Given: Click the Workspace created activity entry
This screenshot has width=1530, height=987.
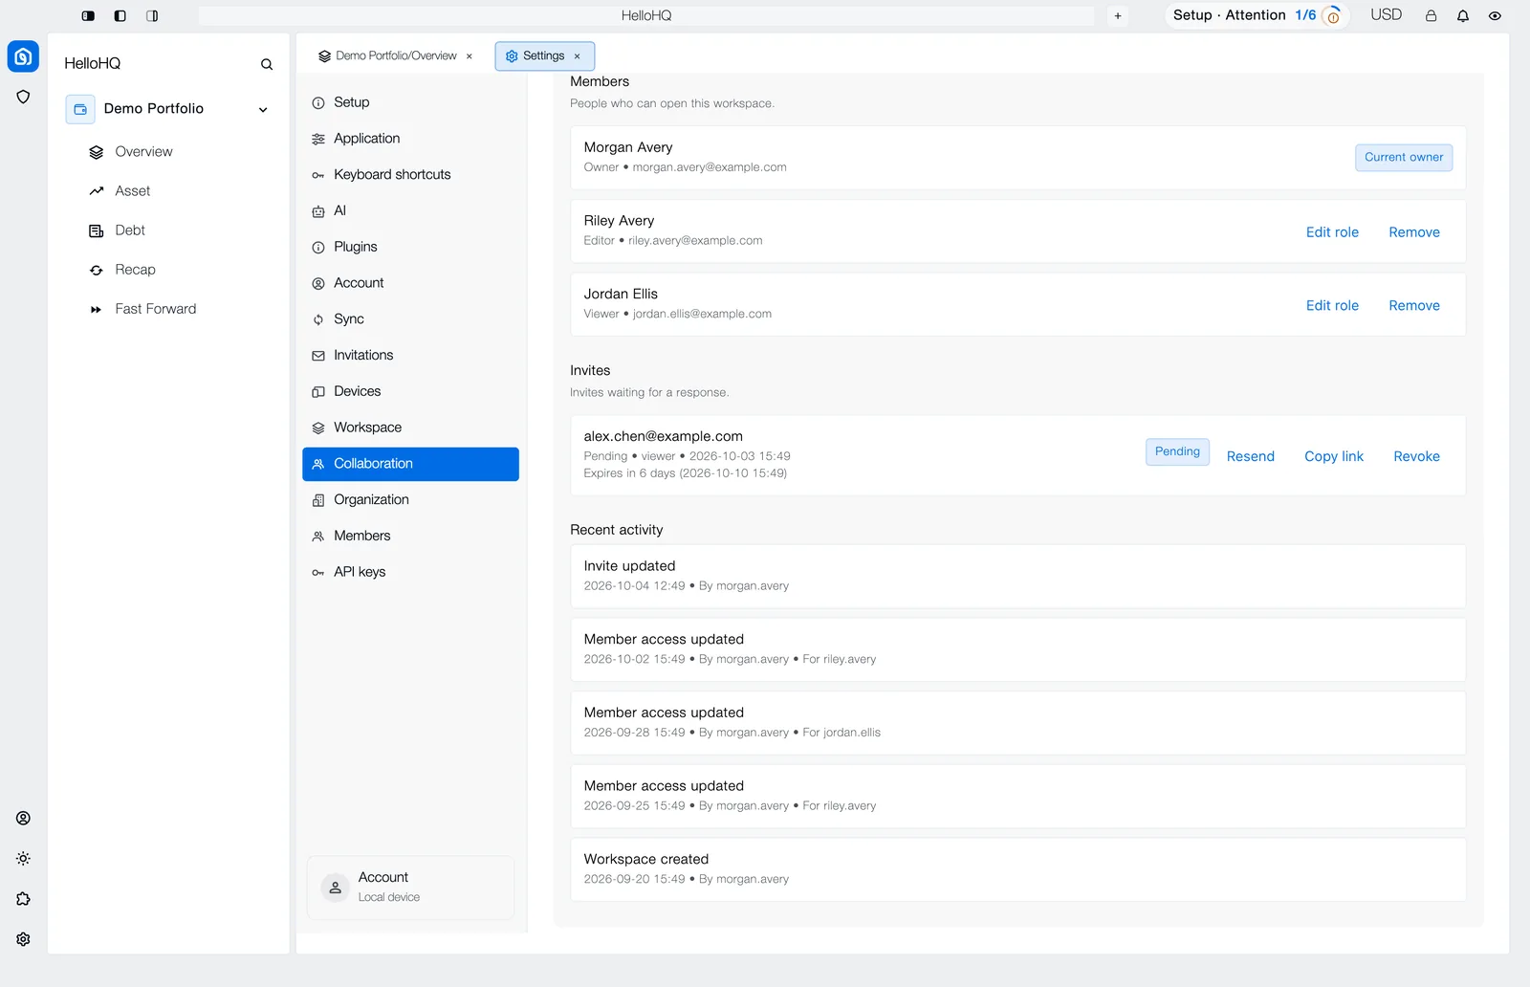Looking at the screenshot, I should coord(1017,869).
